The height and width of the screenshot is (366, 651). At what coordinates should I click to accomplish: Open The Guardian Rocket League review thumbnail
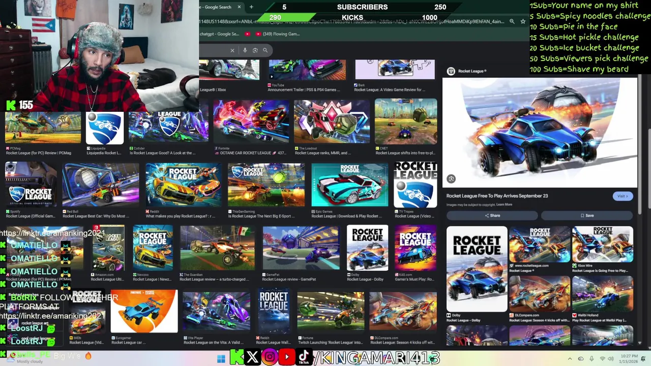click(217, 248)
